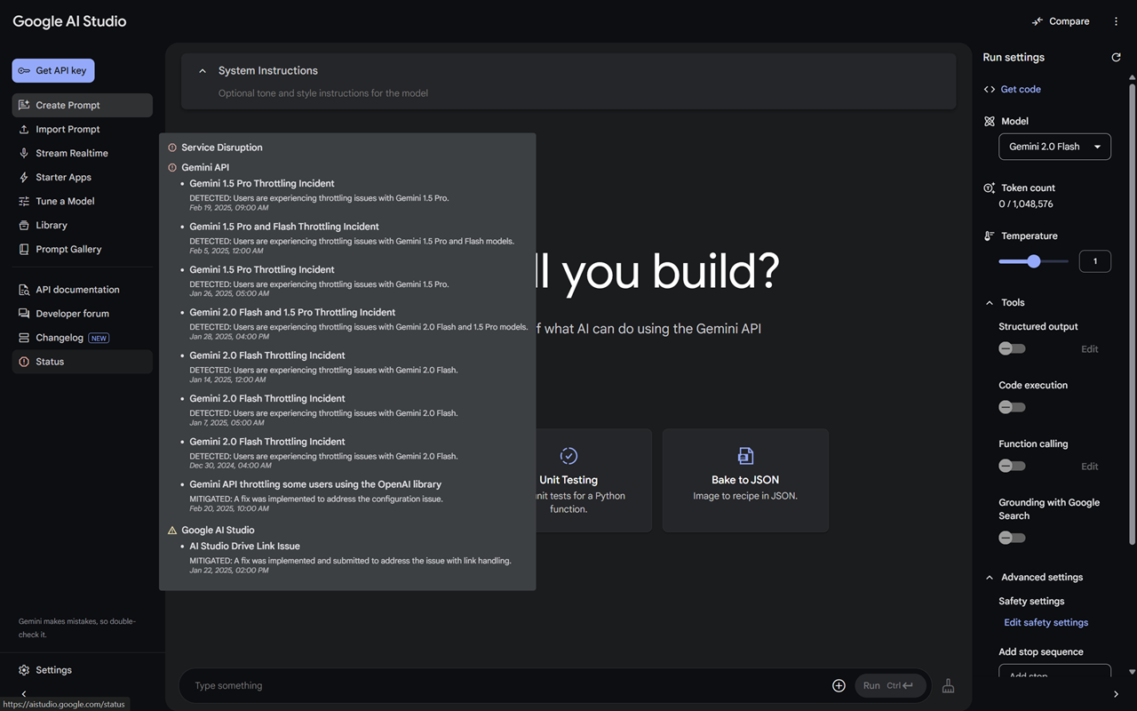Collapse run settings with bottom-right chevron
Image resolution: width=1137 pixels, height=711 pixels.
click(1116, 694)
